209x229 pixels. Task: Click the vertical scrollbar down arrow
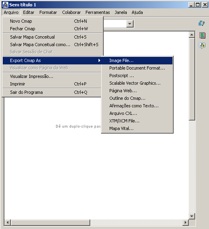point(192,216)
